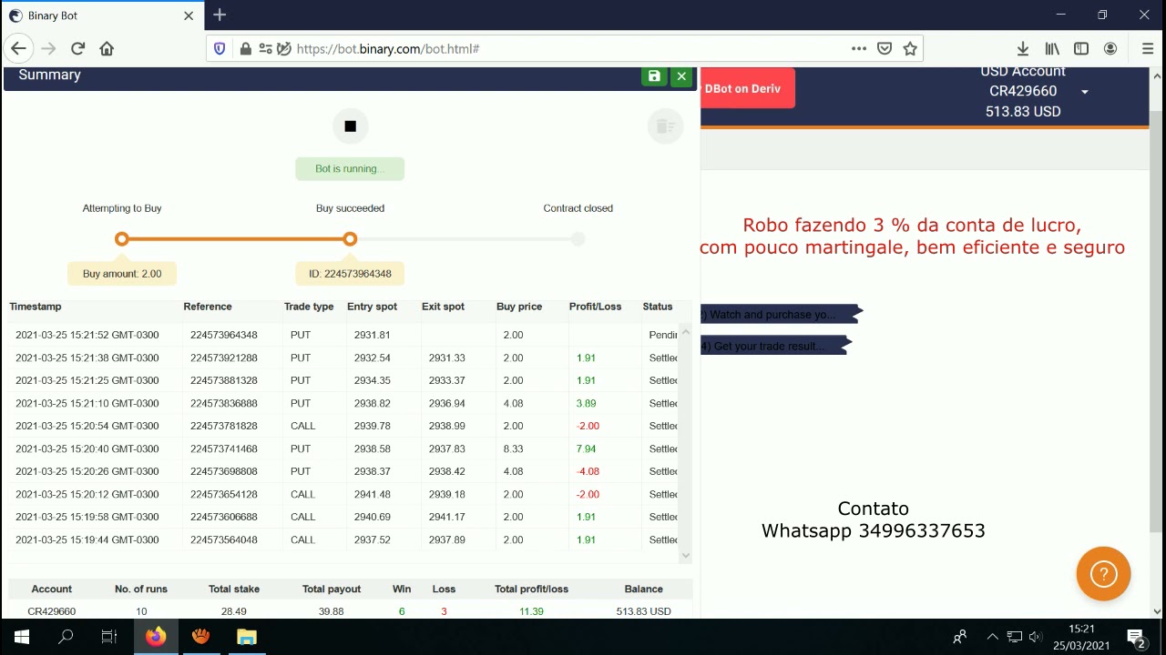This screenshot has width=1166, height=655.
Task: Open the DBot on Deriv button
Action: (747, 88)
